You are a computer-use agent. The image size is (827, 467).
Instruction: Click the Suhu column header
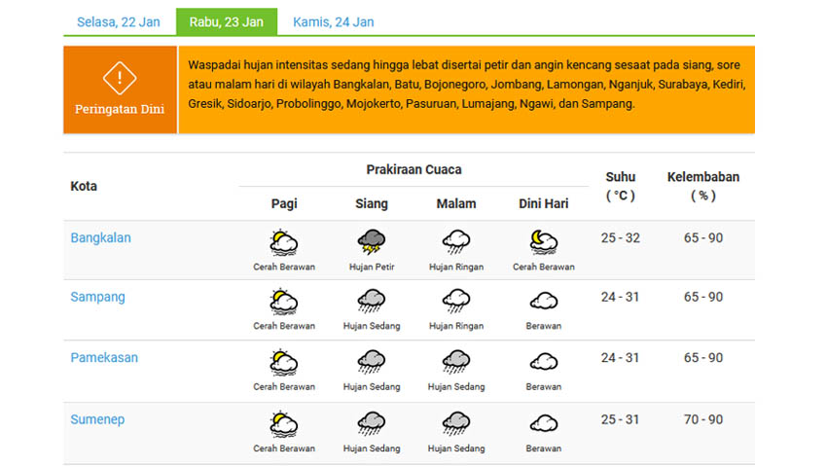[621, 186]
